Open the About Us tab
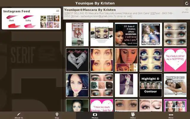The height and width of the screenshot is (119, 190). [19, 115]
